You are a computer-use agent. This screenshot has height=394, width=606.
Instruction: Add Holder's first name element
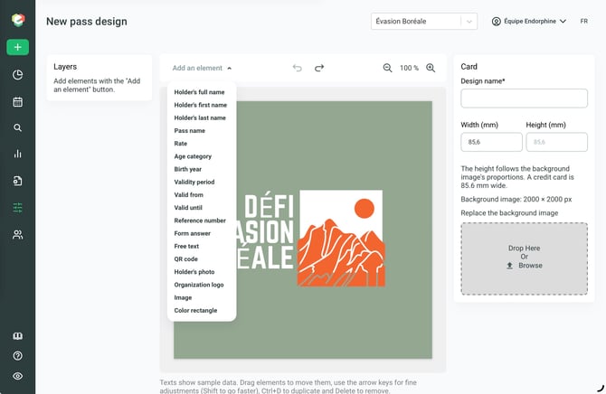tap(201, 105)
